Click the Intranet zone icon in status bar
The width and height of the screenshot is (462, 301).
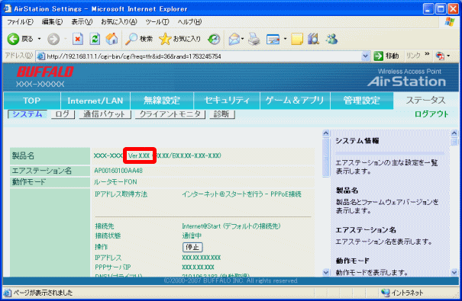tap(386, 293)
